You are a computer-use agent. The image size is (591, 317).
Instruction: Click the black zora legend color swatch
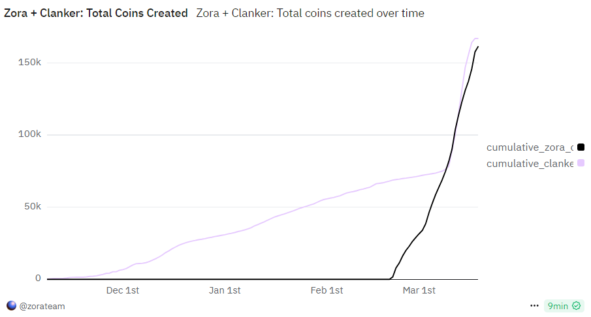pyautogui.click(x=581, y=147)
